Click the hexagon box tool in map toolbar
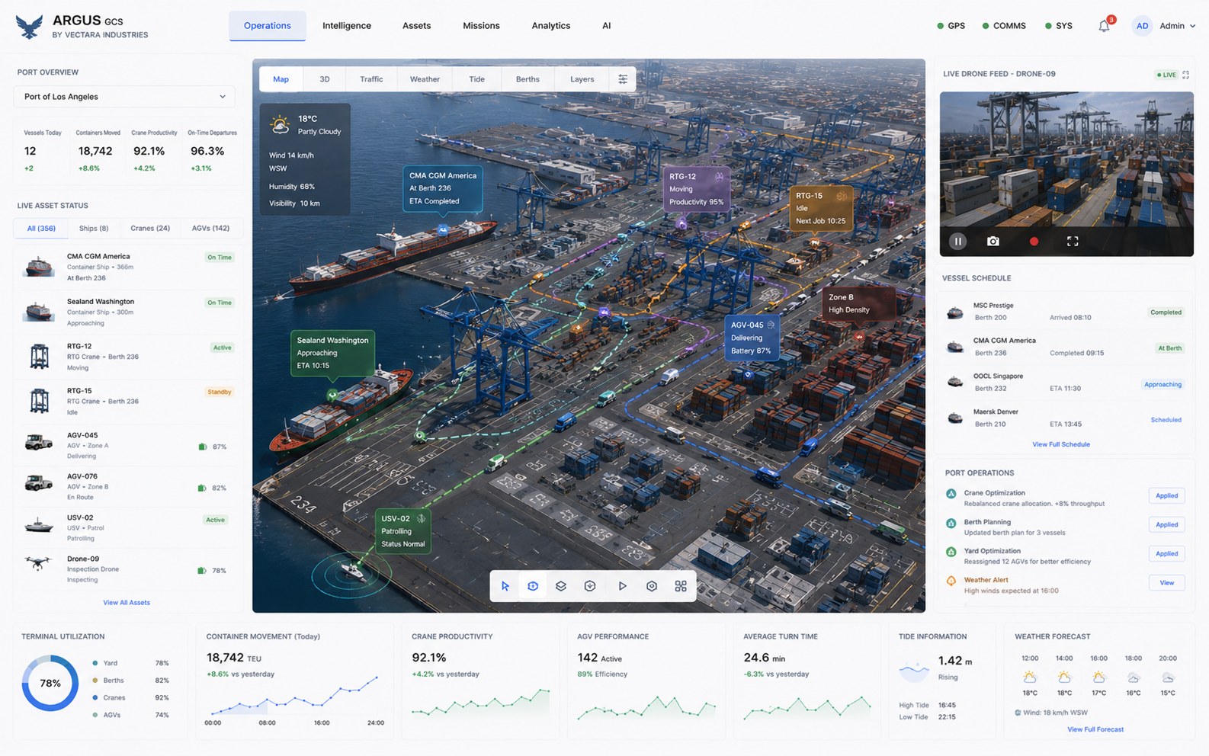Viewport: 1209px width, 756px height. [x=590, y=586]
